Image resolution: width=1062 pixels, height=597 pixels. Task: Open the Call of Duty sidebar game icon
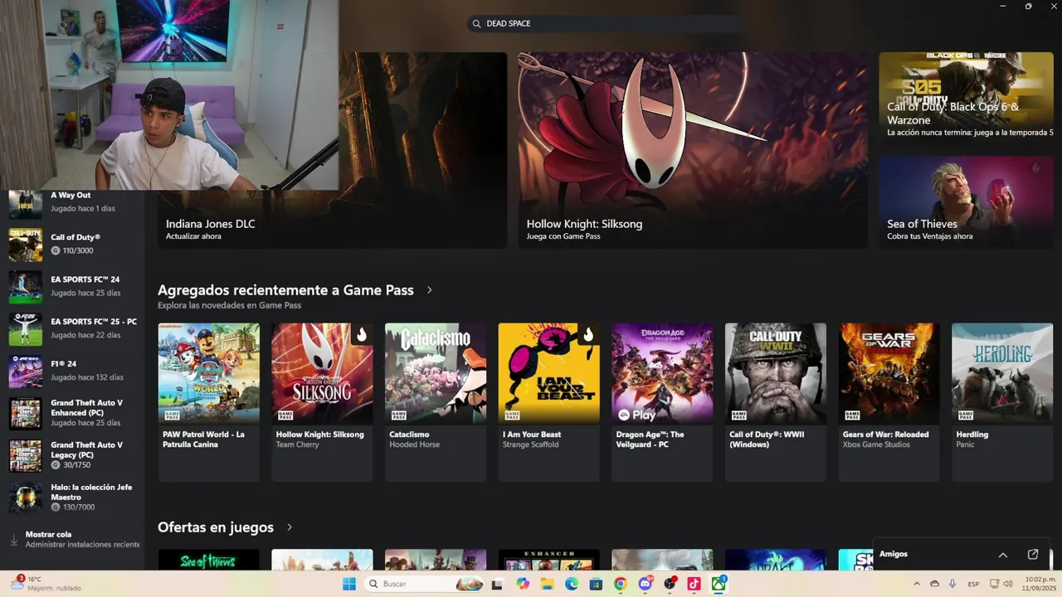25,245
